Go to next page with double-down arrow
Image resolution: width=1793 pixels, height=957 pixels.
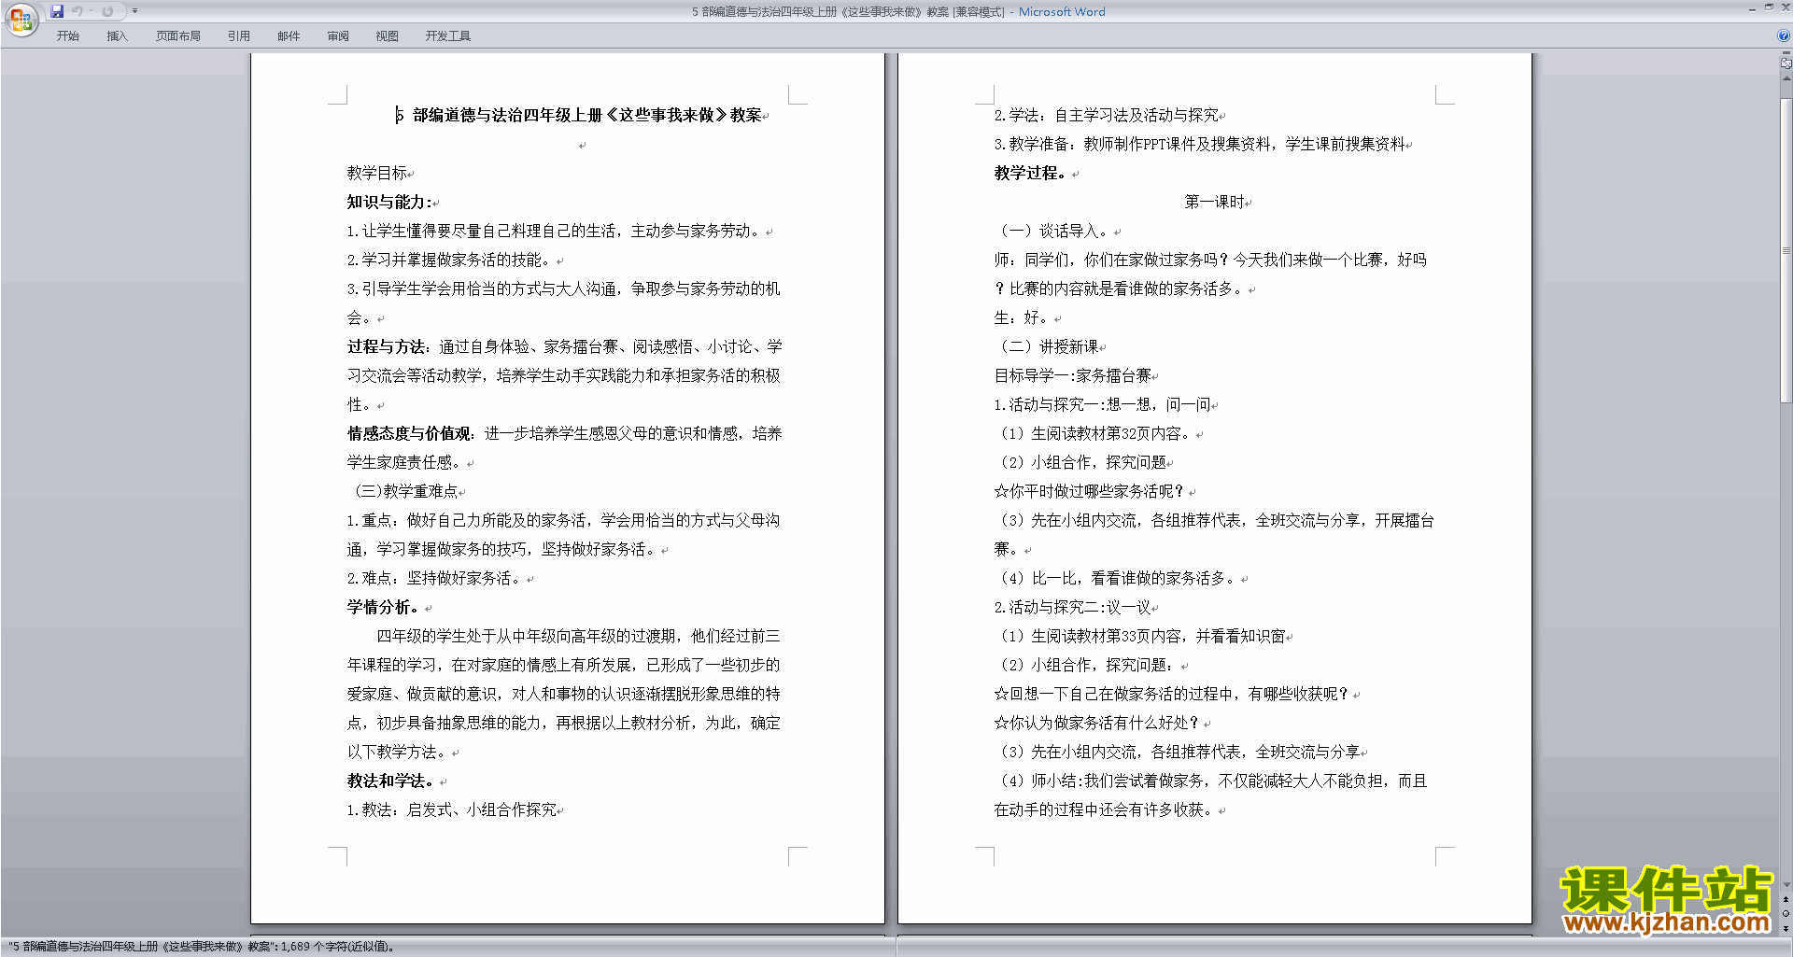[x=1786, y=928]
